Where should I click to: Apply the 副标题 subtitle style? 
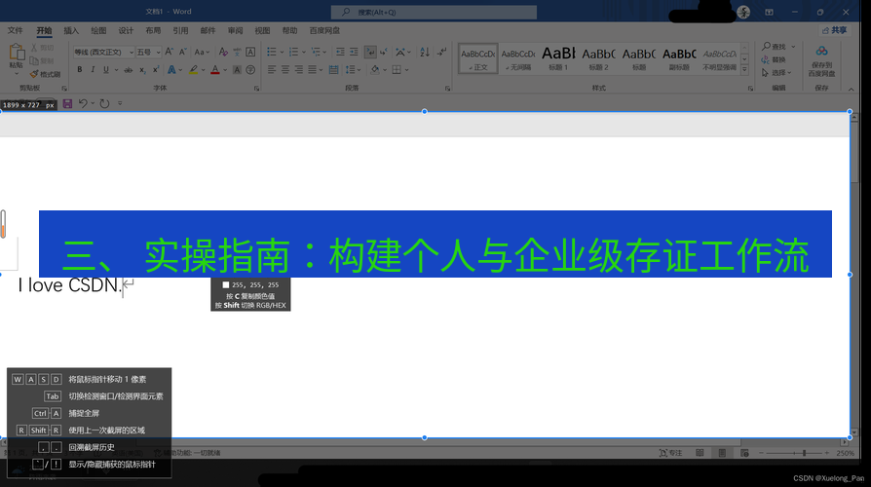tap(679, 58)
